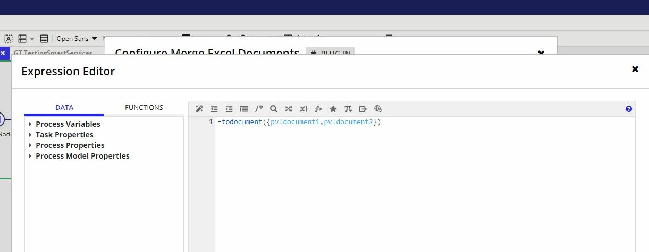649x252 pixels.
Task: Close the Configure Merge Excel Documents dialog
Action: [x=541, y=53]
